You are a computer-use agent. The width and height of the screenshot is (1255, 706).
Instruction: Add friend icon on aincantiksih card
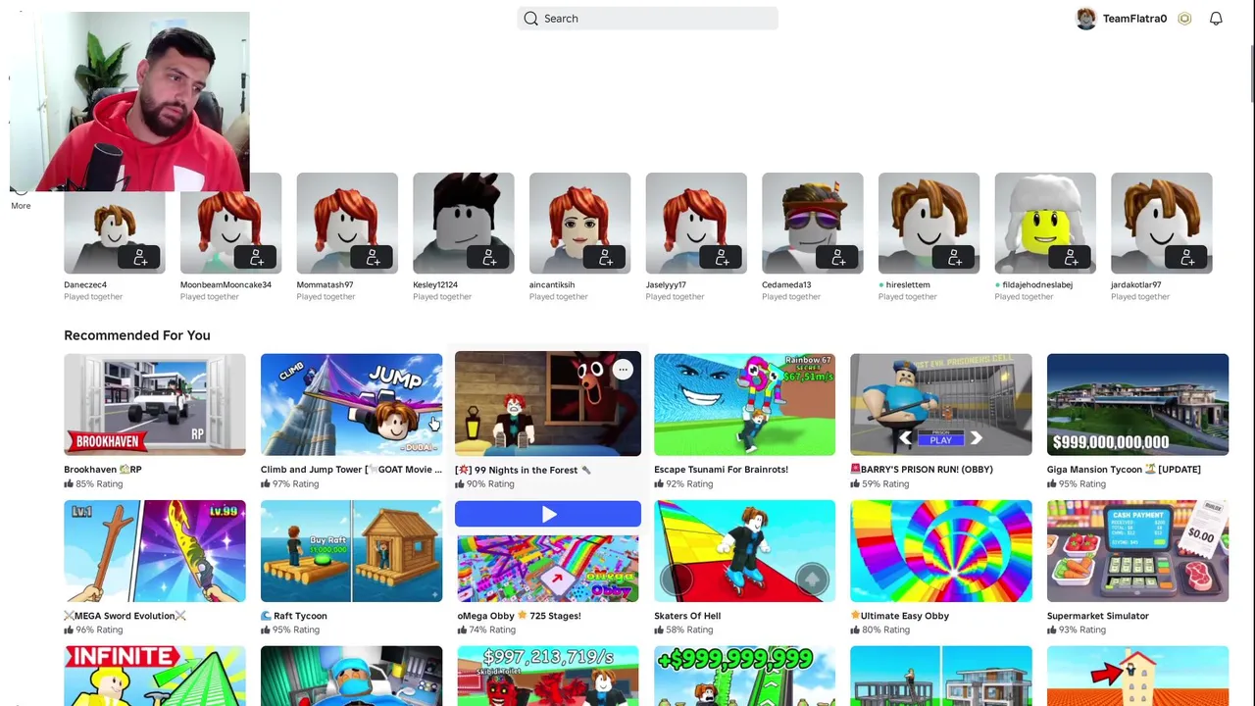pos(606,258)
